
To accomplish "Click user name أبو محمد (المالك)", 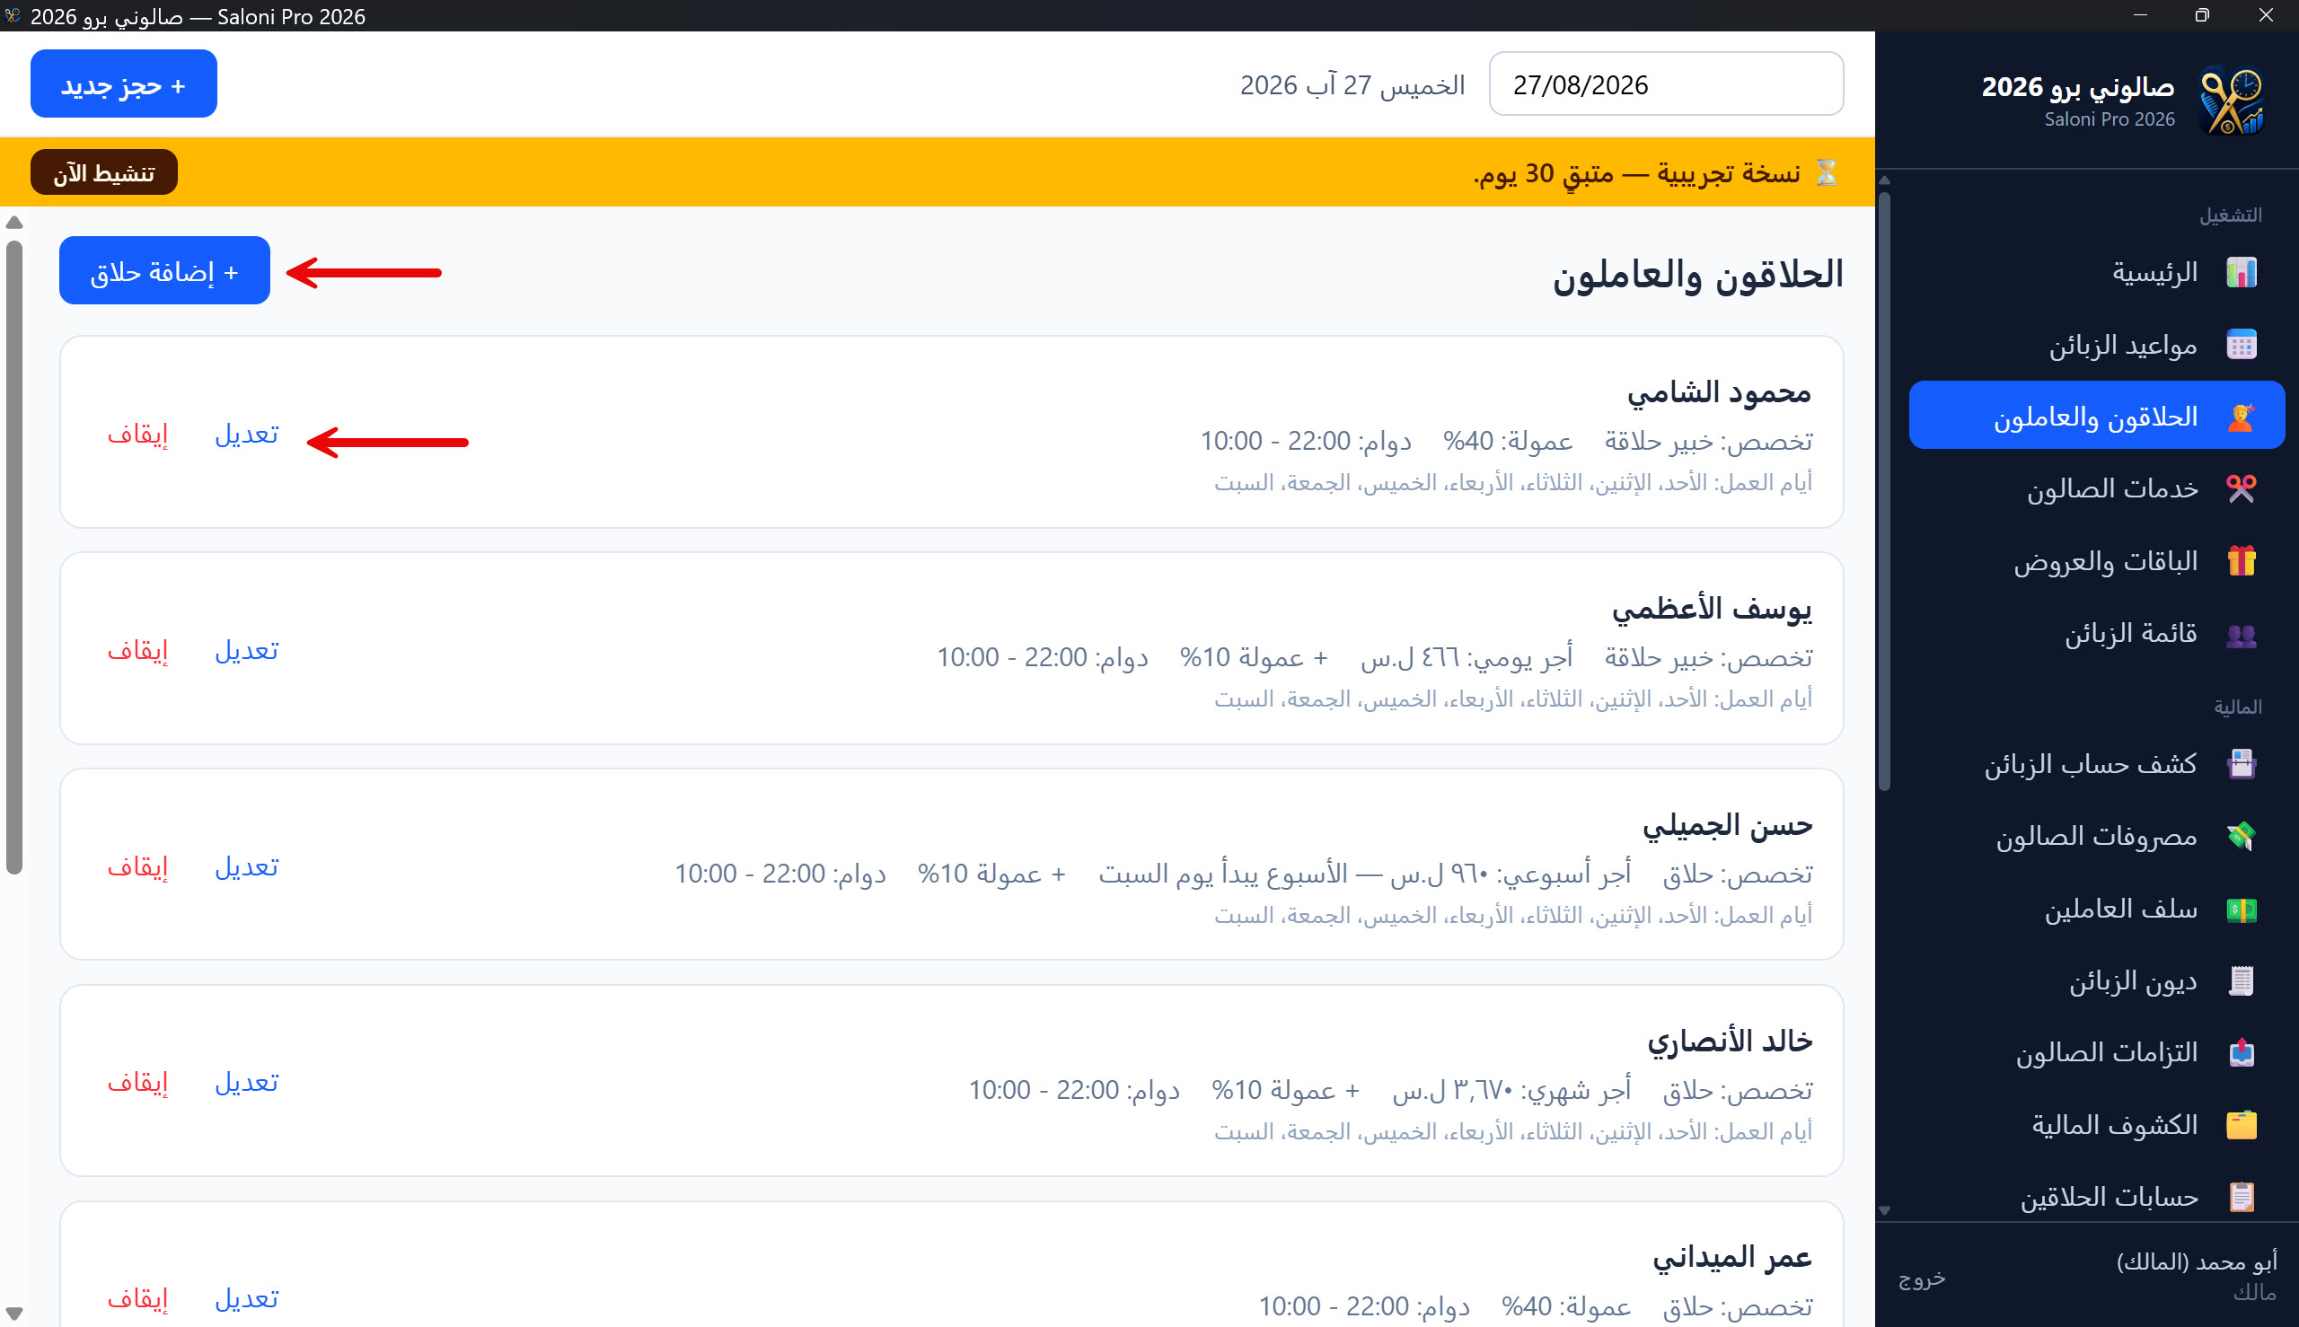I will (2197, 1261).
